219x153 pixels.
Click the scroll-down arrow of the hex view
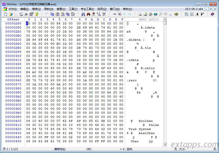pos(165,144)
